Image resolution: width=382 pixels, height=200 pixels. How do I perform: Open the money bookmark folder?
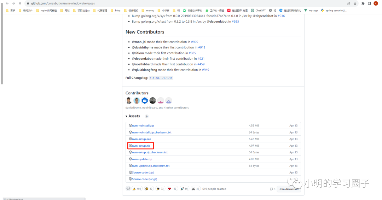click(147, 11)
